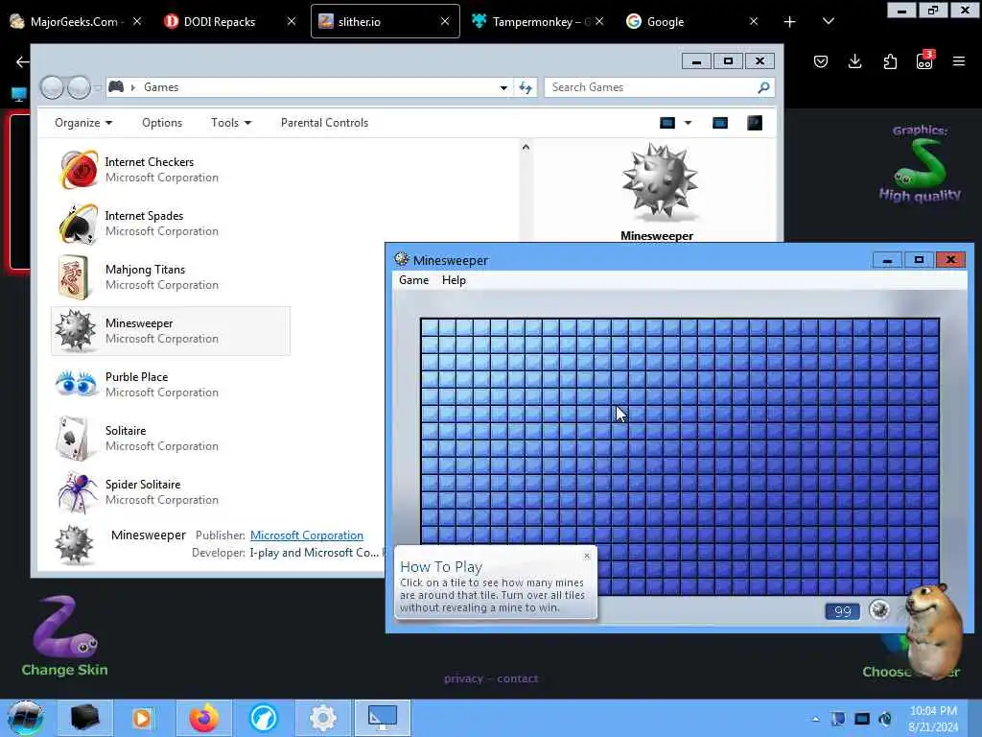This screenshot has width=982, height=737.
Task: Click large Minesweeper preview icon in details pane
Action: [660, 182]
